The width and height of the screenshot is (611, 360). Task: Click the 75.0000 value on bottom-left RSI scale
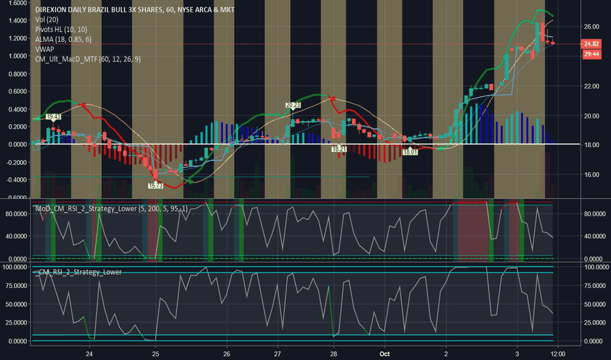tap(15, 285)
